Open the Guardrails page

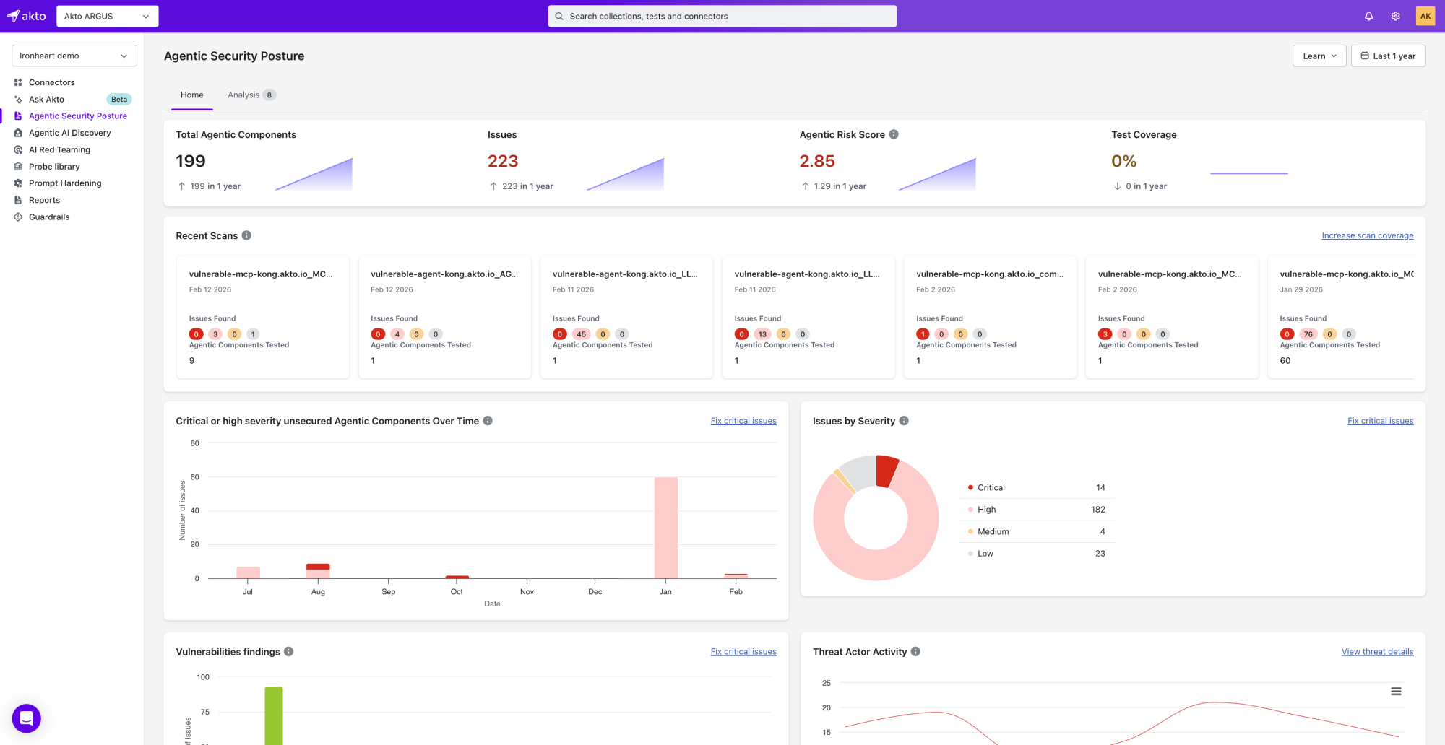click(x=49, y=217)
